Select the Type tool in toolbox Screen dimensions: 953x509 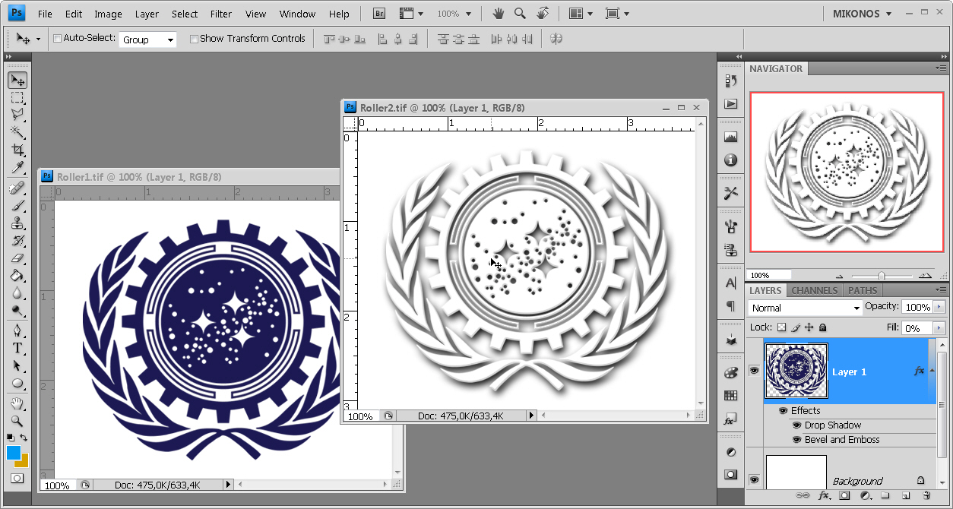tap(17, 348)
